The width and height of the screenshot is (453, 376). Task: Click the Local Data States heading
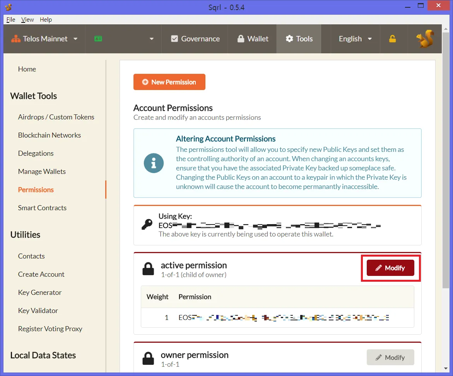click(43, 355)
